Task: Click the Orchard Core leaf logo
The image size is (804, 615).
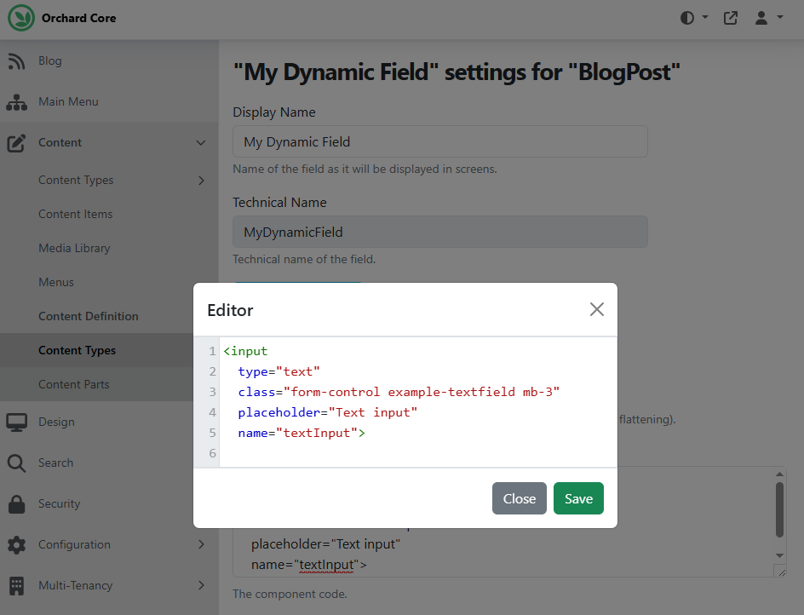Action: pyautogui.click(x=21, y=18)
